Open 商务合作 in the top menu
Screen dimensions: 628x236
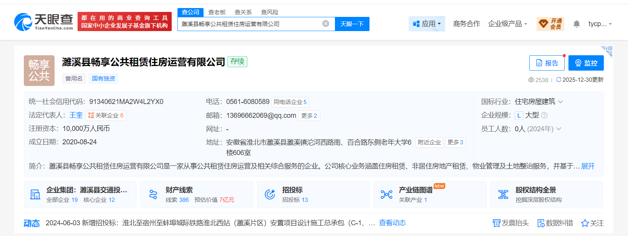tap(467, 24)
